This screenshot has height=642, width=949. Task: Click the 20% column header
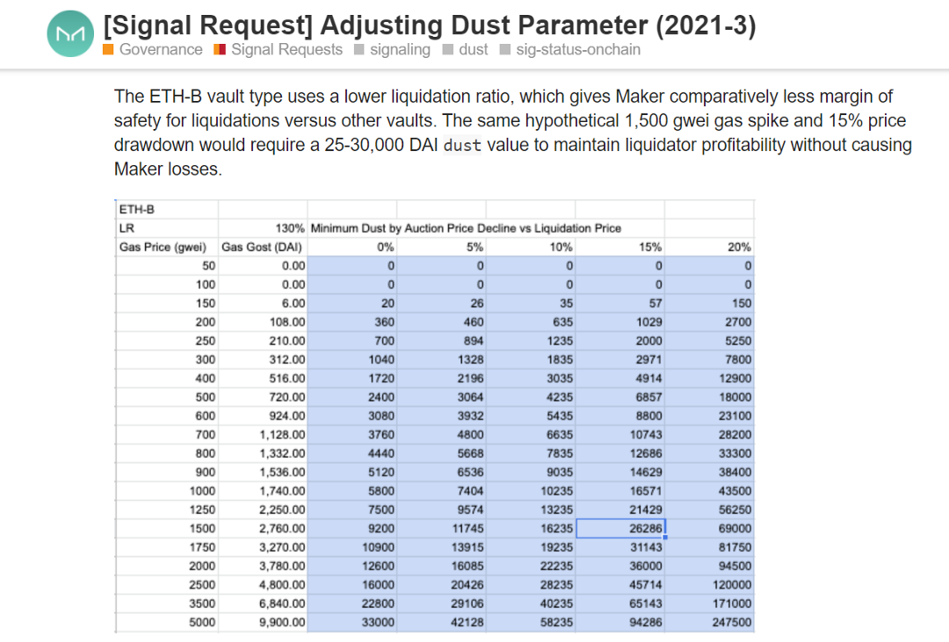pyautogui.click(x=710, y=247)
